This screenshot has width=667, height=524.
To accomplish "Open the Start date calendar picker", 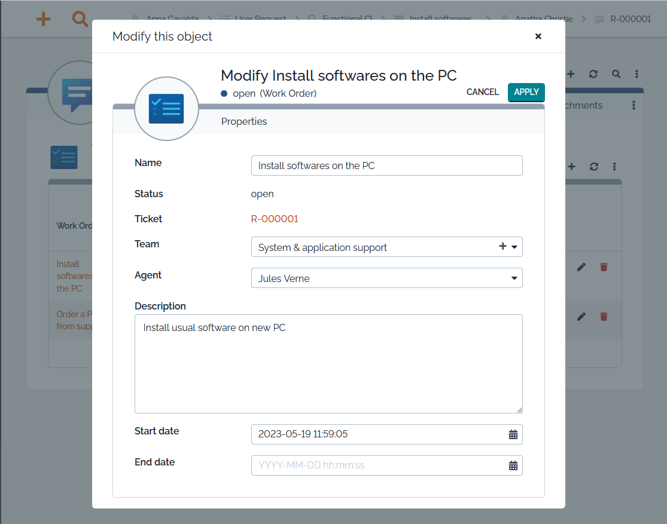I will (513, 434).
